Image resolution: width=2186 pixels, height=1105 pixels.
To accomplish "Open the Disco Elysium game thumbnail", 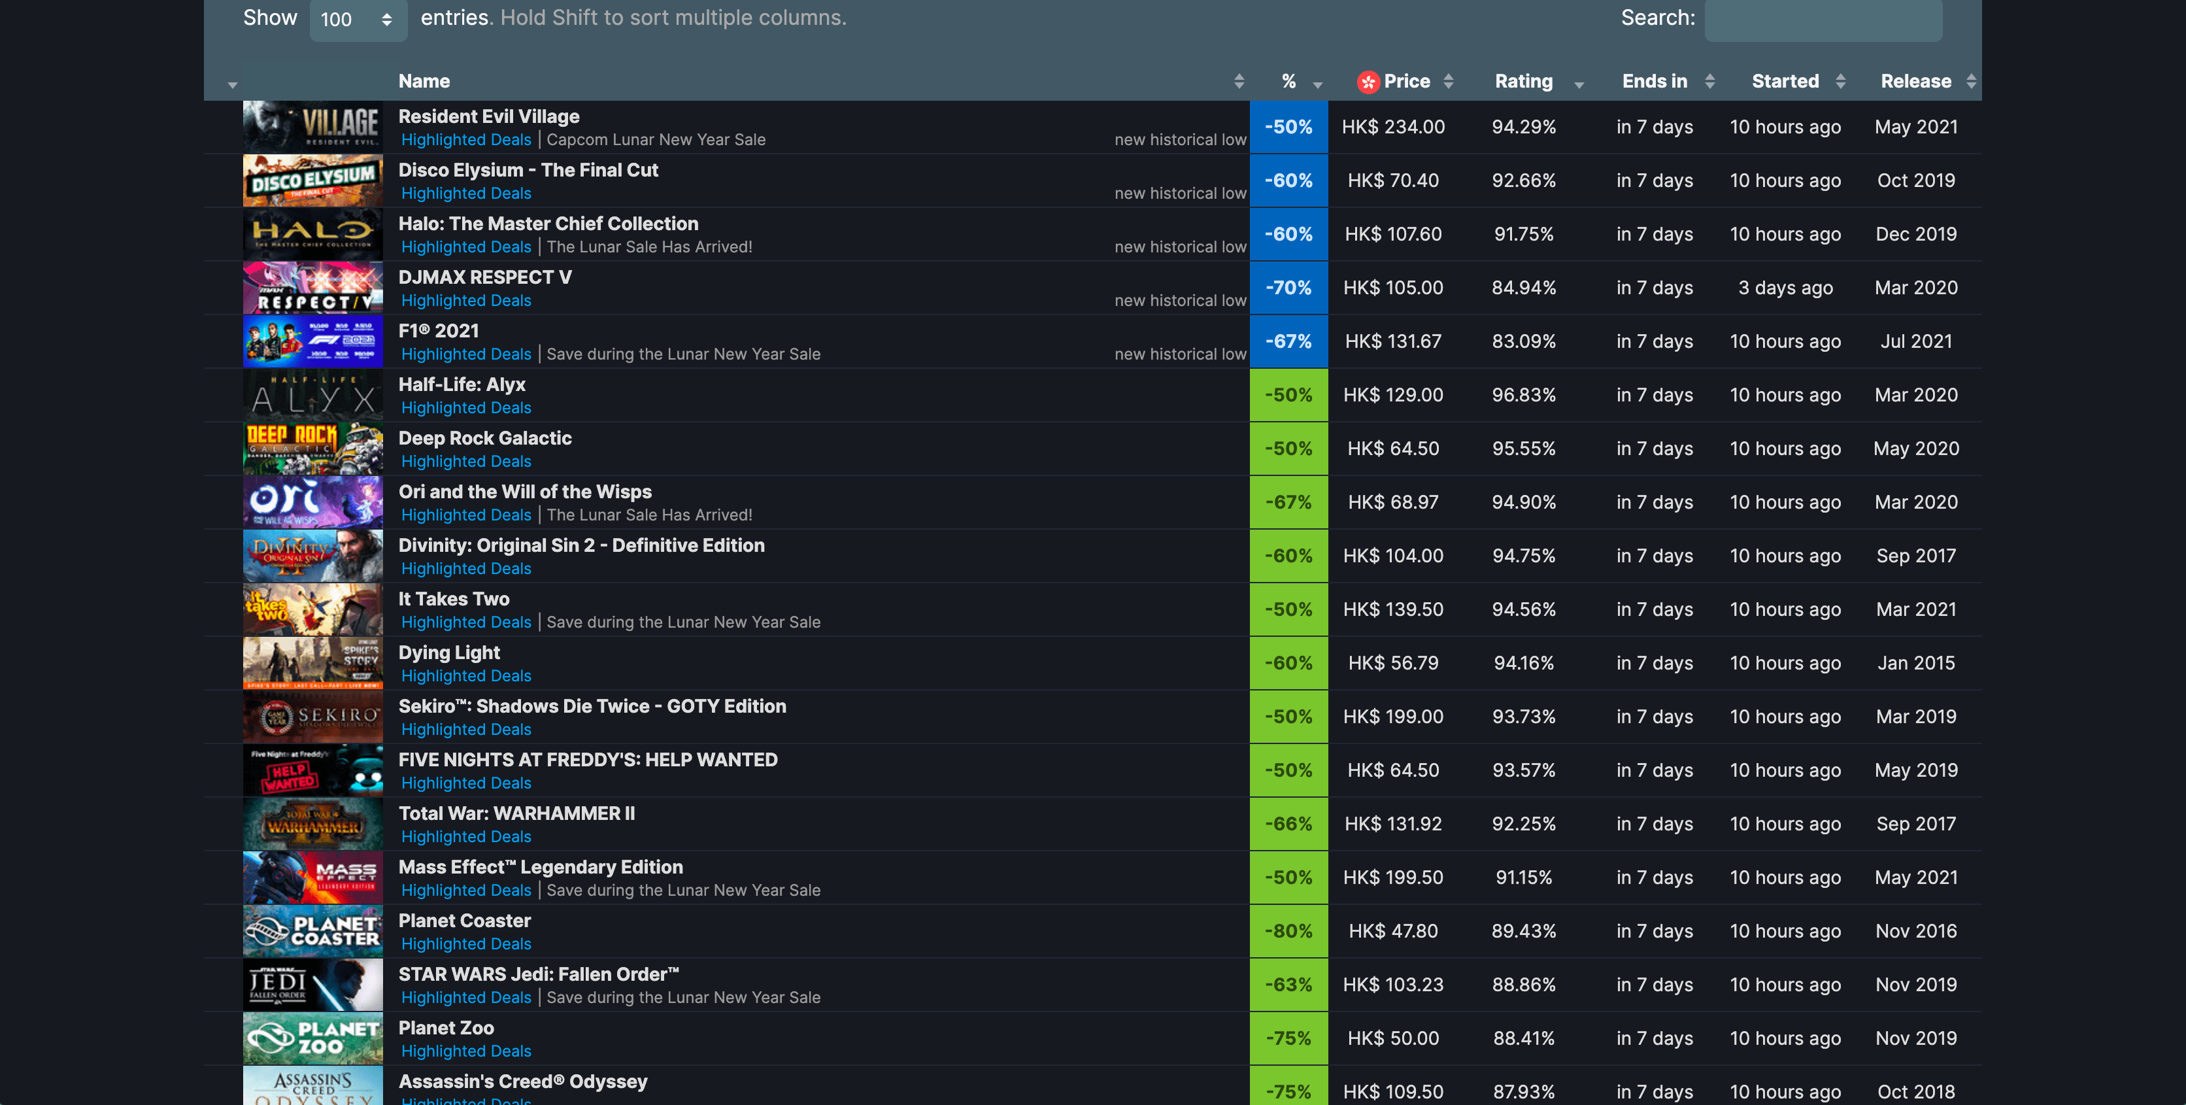I will click(312, 180).
